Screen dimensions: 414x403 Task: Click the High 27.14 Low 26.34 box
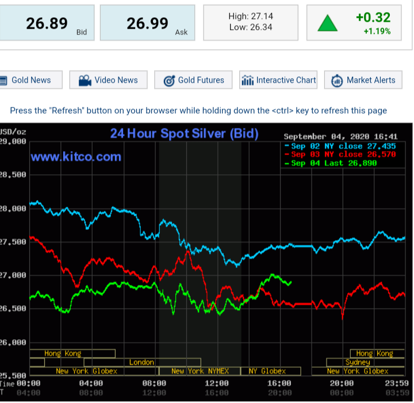[251, 22]
